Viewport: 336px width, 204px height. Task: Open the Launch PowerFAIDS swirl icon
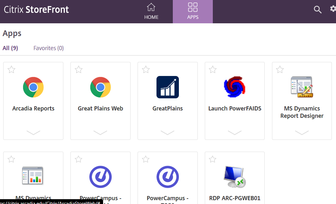[235, 87]
